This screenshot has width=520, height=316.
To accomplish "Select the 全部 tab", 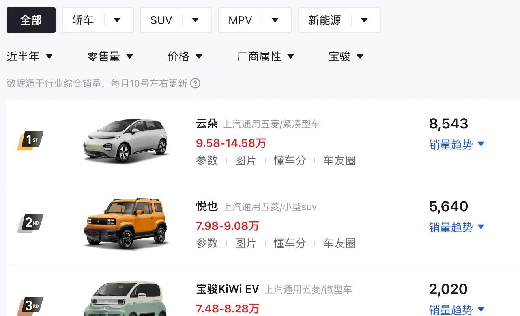I will pyautogui.click(x=31, y=20).
